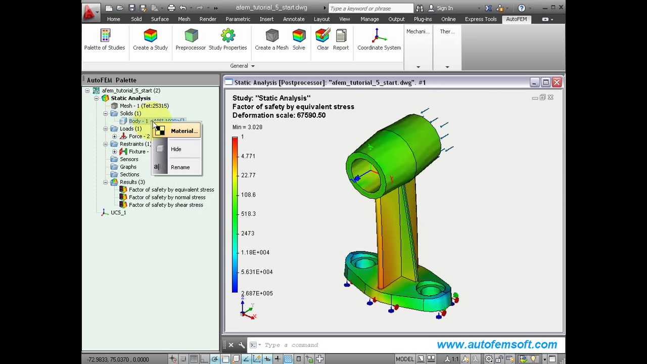Viewport: 647px width, 364px height.
Task: Open the Coordinate System tool
Action: pyautogui.click(x=379, y=39)
